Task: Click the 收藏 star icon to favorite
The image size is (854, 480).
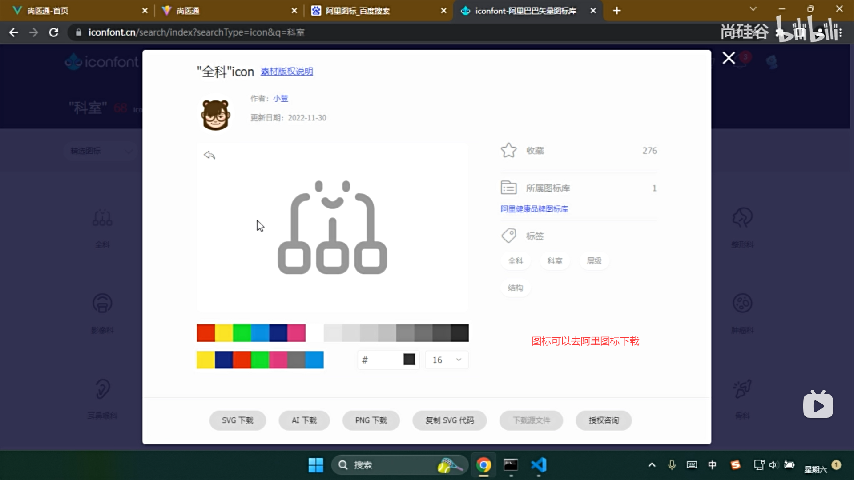Action: tap(508, 150)
